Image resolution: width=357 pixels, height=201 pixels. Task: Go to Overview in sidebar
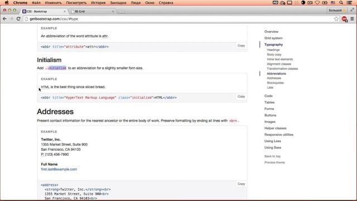tap(271, 32)
